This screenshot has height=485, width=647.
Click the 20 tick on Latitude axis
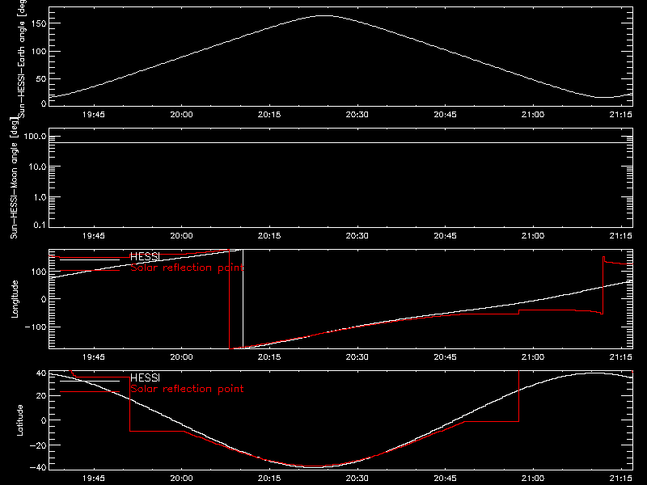click(41, 396)
